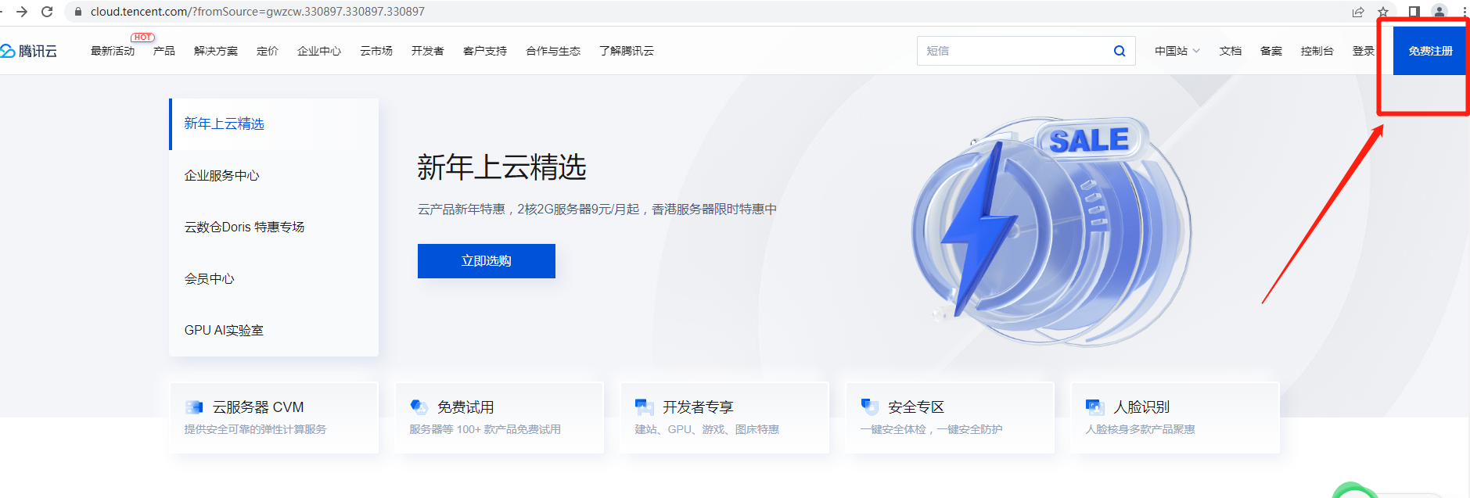Open the 企业中心 menu
Image resolution: width=1470 pixels, height=498 pixels.
click(319, 51)
